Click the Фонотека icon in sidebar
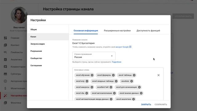Screen dimensions: 197x111 point(6,103)
